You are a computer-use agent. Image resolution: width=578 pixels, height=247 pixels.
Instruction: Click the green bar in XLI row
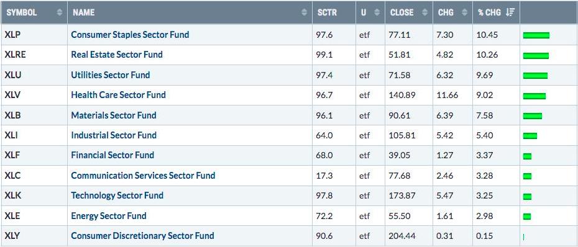click(530, 136)
